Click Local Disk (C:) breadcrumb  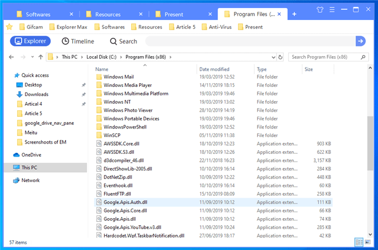[102, 57]
